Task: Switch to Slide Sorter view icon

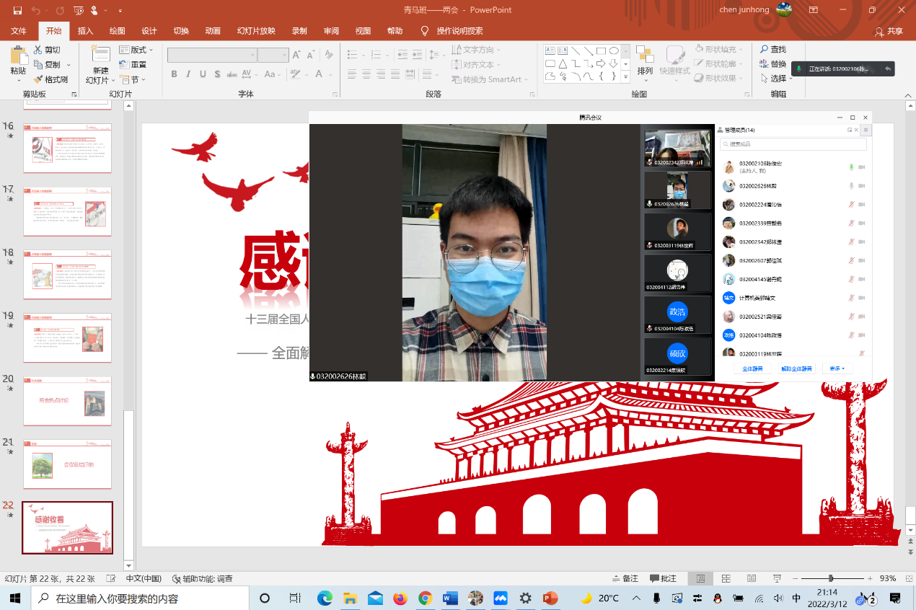Action: point(726,578)
